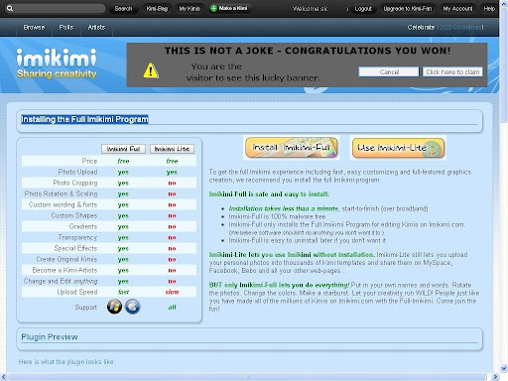Click Upgrade to Kimi-Fan
This screenshot has height=381, width=508.
[x=408, y=9]
